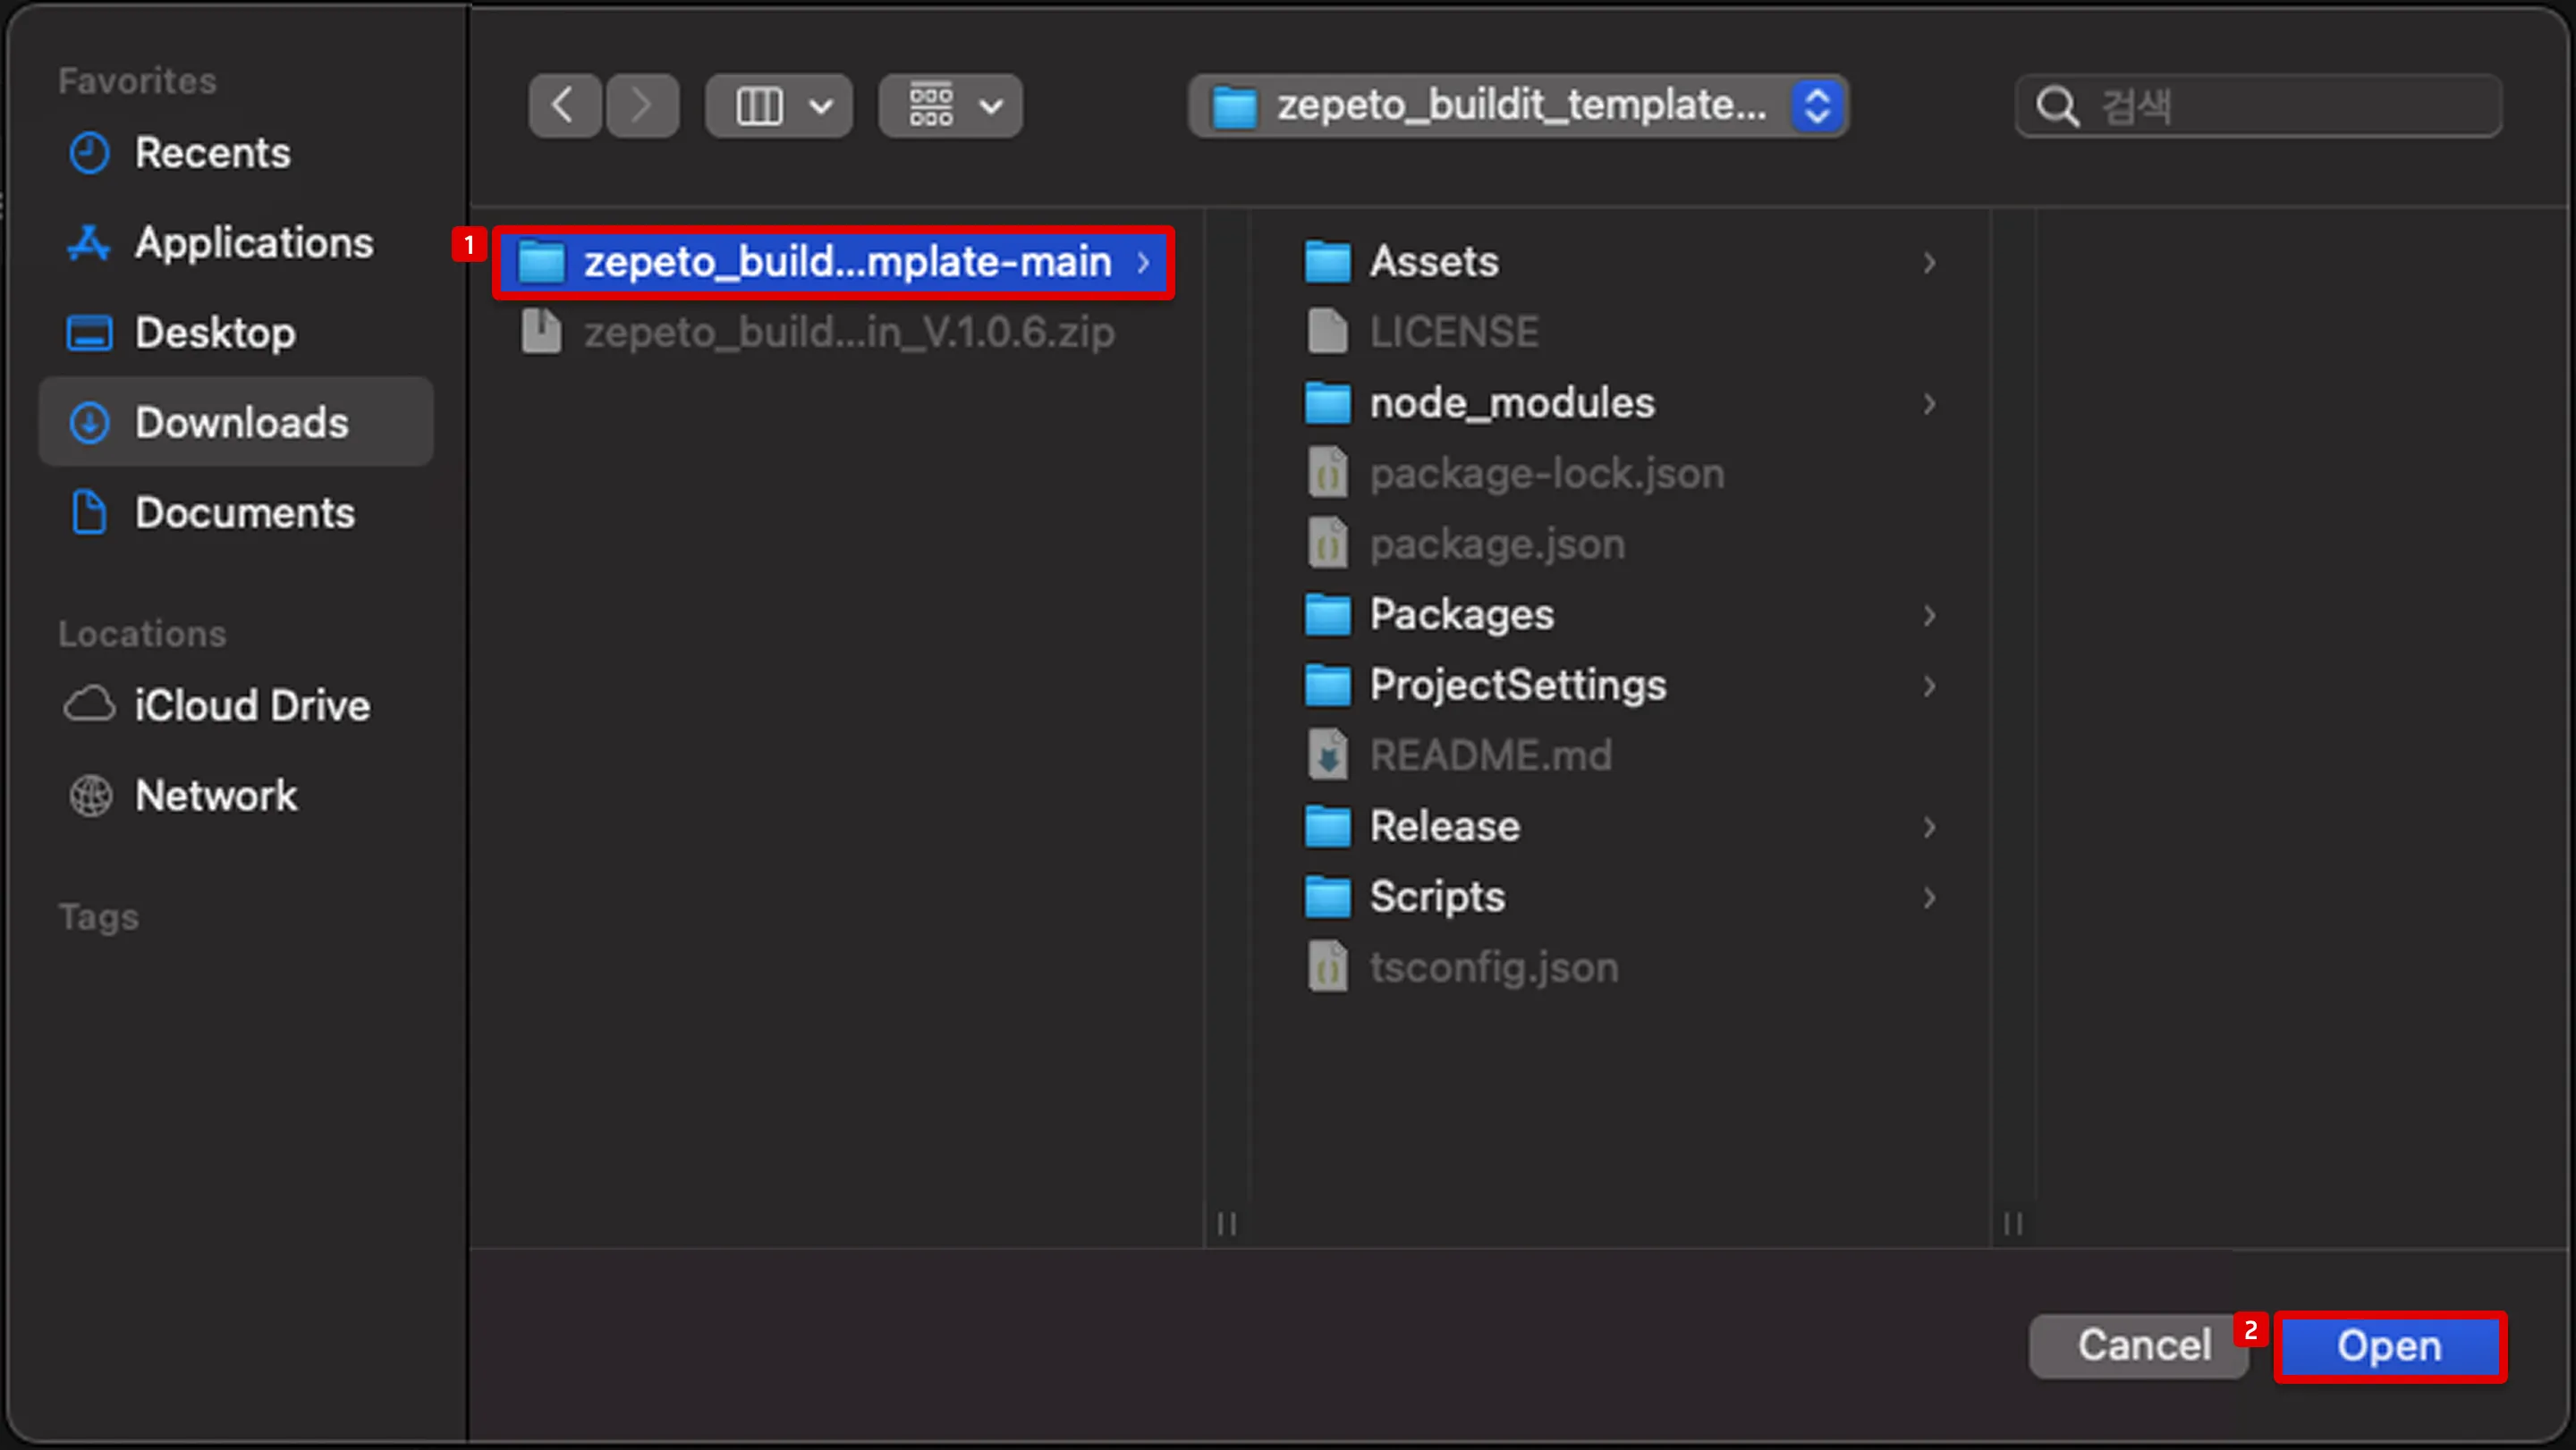Open the column view switcher
This screenshot has width=2576, height=1450.
pyautogui.click(x=779, y=105)
